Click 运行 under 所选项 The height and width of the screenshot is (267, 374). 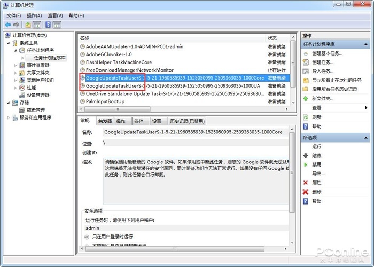click(316, 147)
